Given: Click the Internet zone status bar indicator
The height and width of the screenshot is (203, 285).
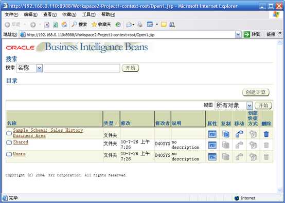Looking at the screenshot, I should [245, 198].
